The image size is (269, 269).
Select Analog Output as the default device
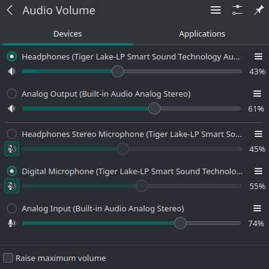12,94
